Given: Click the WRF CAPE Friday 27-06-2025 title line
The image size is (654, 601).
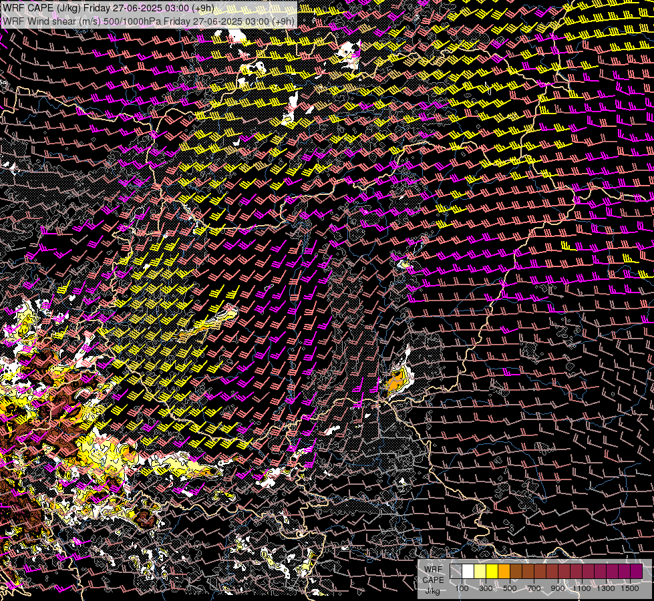Looking at the screenshot, I should (x=108, y=8).
